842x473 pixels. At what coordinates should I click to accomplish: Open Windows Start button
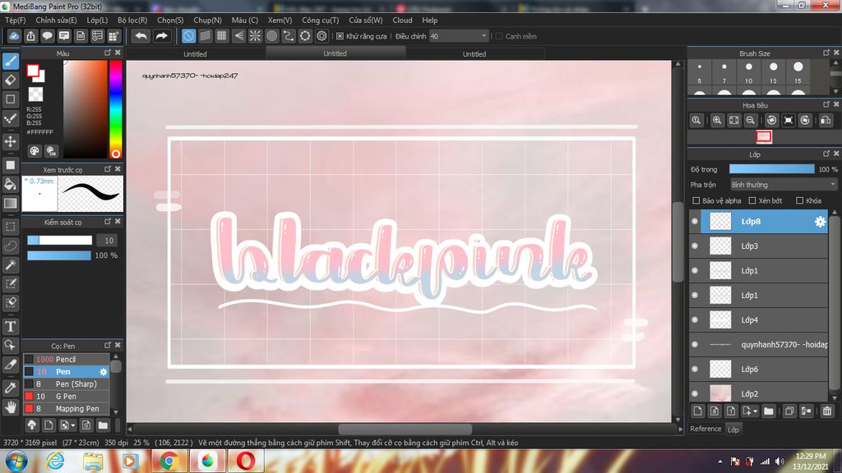(16, 462)
